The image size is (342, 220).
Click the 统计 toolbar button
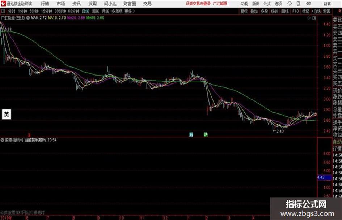[x=275, y=11]
